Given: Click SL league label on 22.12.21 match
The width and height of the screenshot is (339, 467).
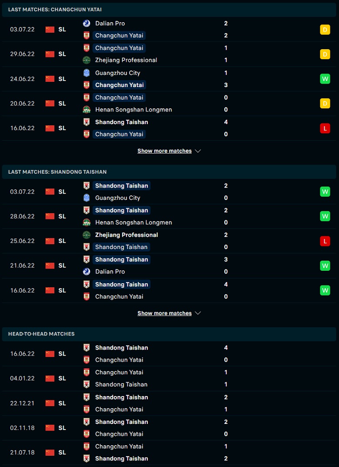Looking at the screenshot, I should click(62, 403).
